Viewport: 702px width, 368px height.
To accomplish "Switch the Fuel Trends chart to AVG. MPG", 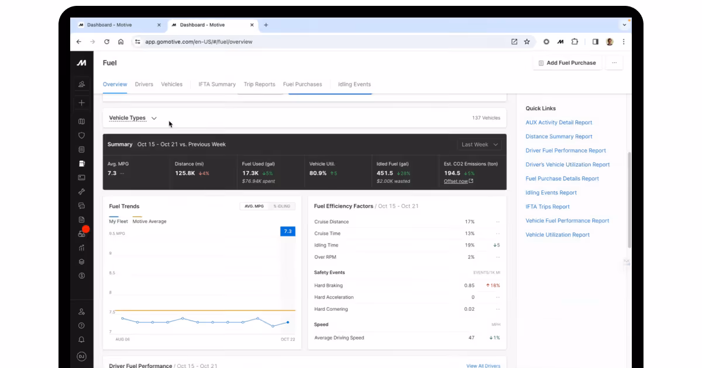I will (254, 206).
